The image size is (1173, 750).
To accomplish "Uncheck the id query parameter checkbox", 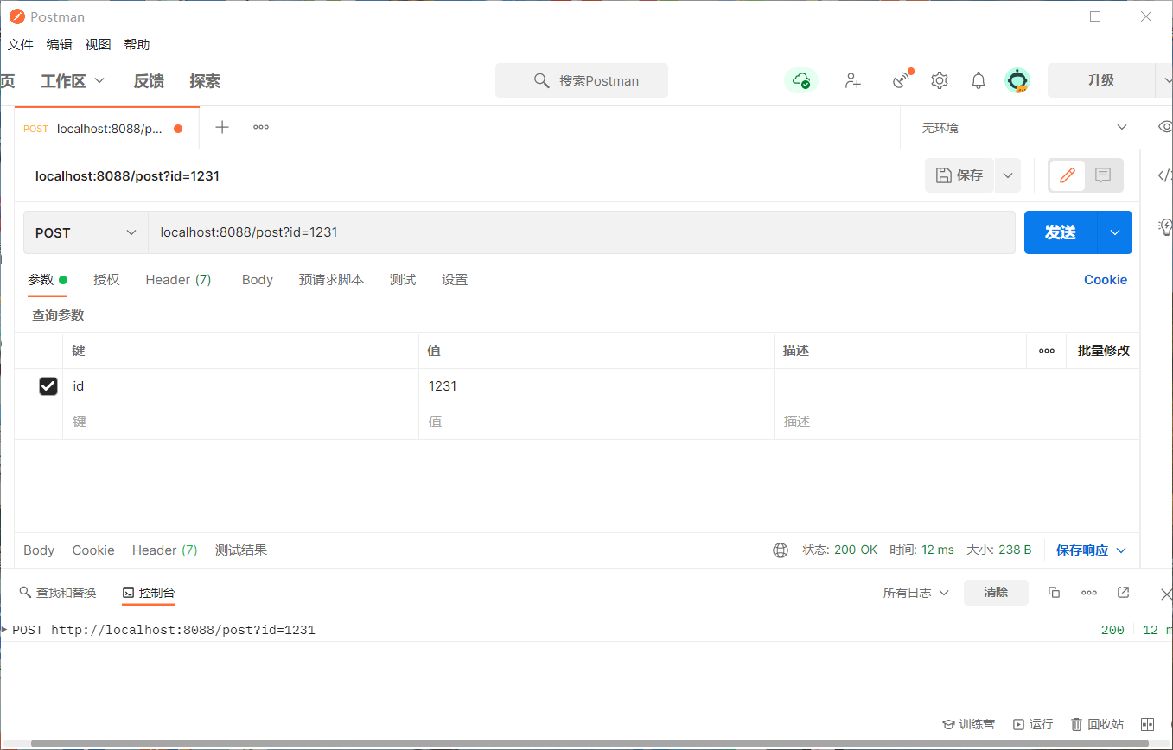I will tap(48, 385).
